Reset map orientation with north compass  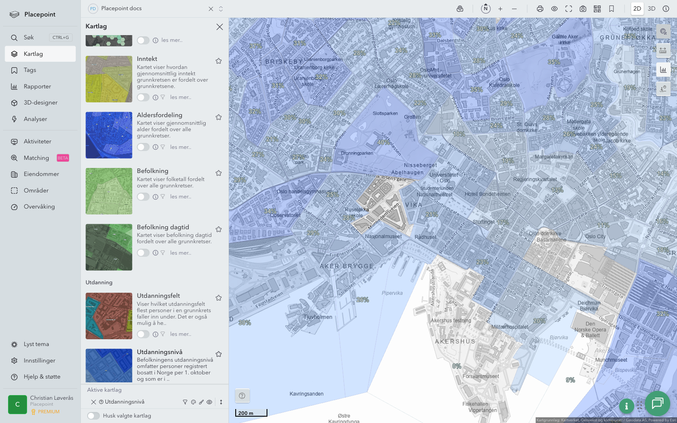(x=486, y=8)
